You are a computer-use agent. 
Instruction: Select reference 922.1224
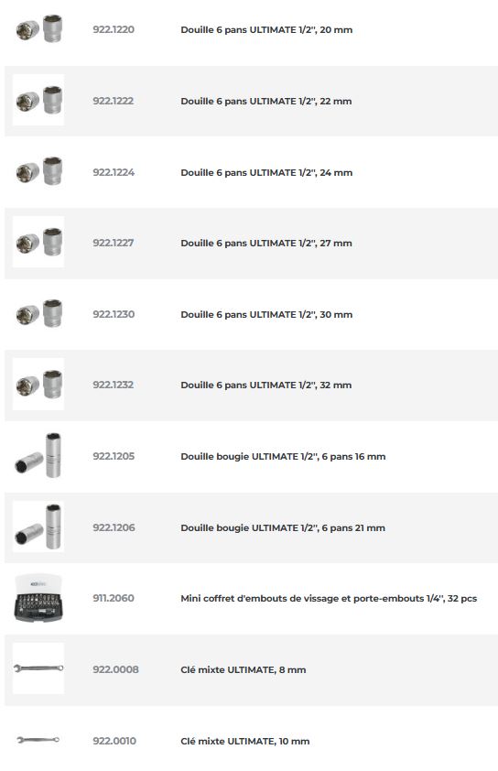point(114,172)
